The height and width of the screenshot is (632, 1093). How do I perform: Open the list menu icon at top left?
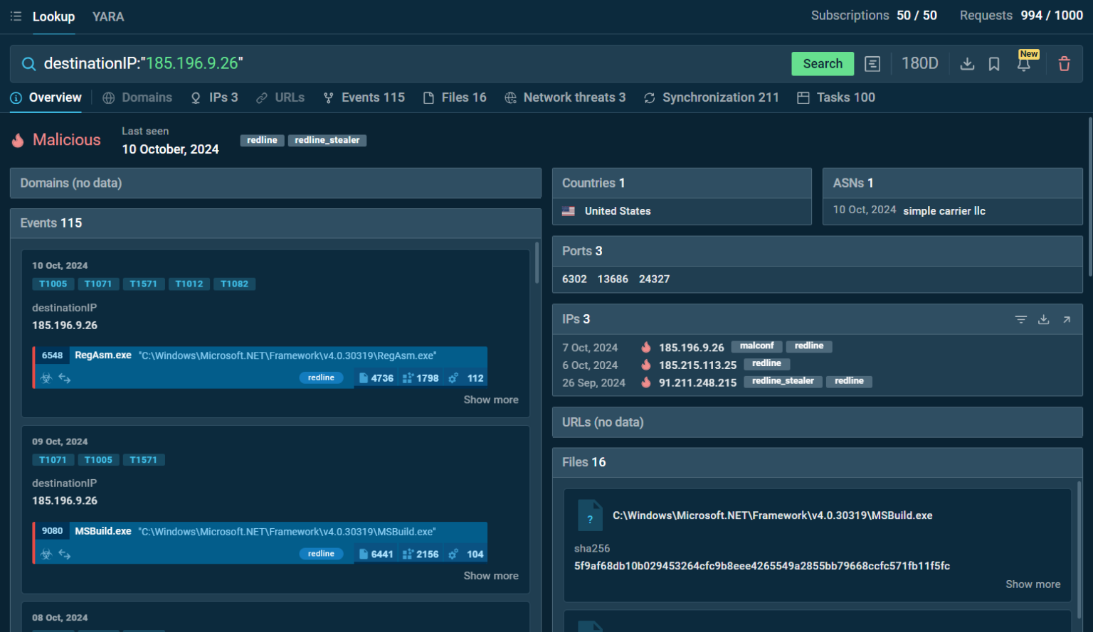[x=16, y=16]
